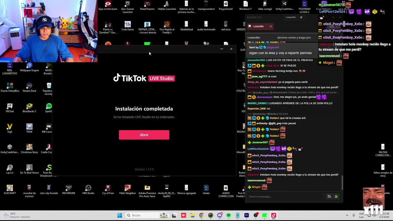The image size is (393, 221).
Task: Close the Luisardito tab with its X
Action: (x=271, y=26)
